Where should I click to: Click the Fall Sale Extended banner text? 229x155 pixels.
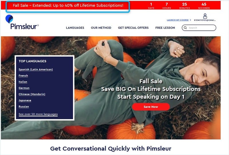68,5
